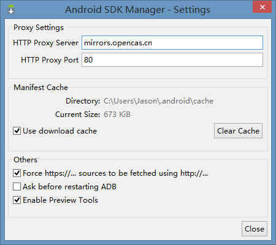This screenshot has height=245, width=276.
Task: Close the Settings window with the red X
Action: click(x=263, y=7)
